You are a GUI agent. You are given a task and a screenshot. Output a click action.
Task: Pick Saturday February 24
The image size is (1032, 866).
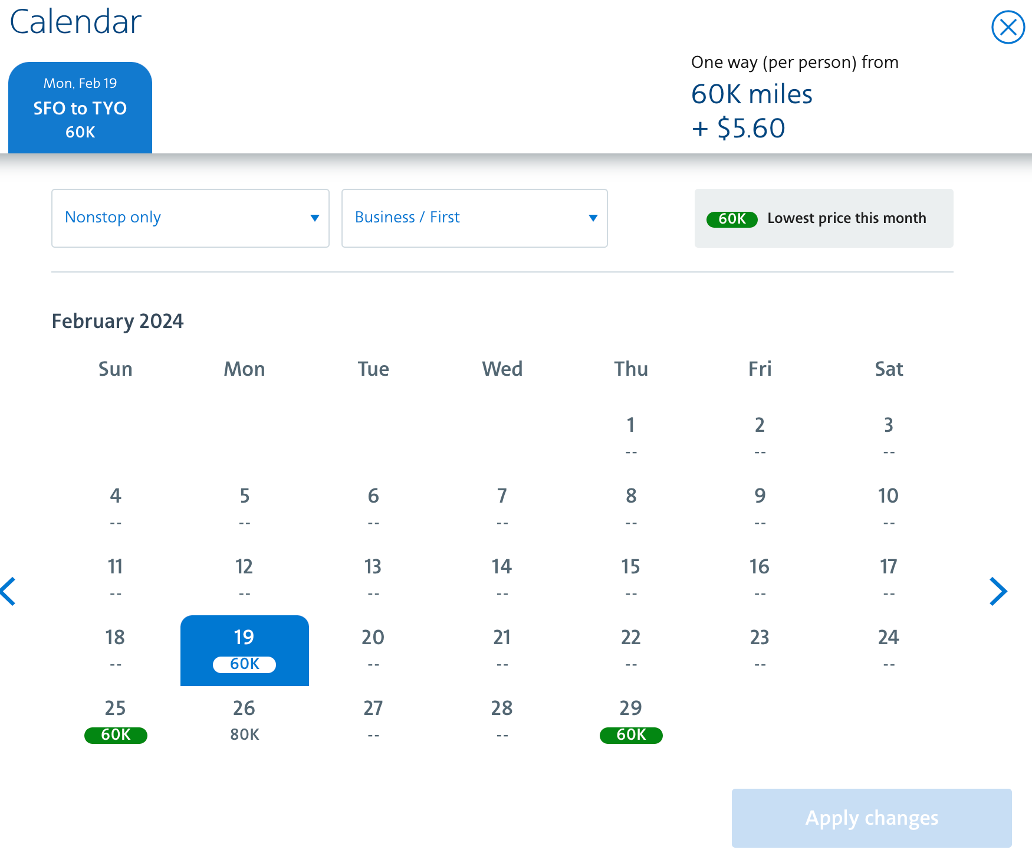(888, 649)
